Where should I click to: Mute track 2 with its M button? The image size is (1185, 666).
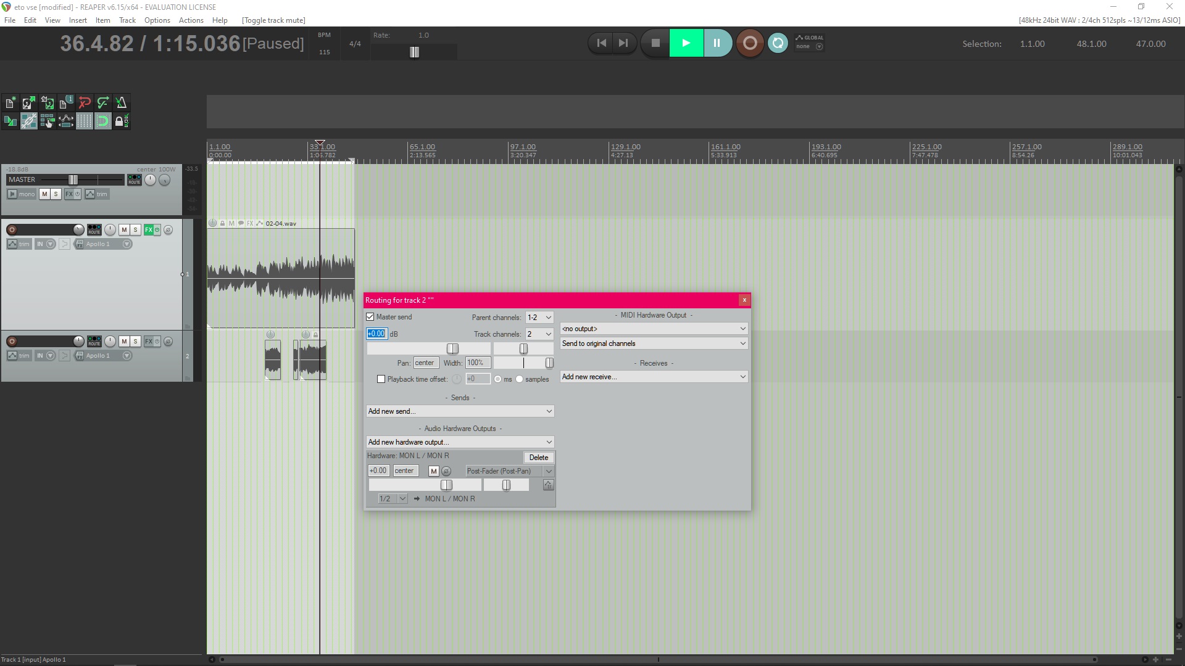click(124, 342)
